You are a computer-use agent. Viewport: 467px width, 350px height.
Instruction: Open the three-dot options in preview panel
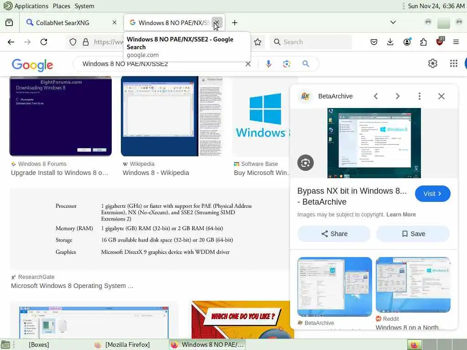pyautogui.click(x=420, y=96)
